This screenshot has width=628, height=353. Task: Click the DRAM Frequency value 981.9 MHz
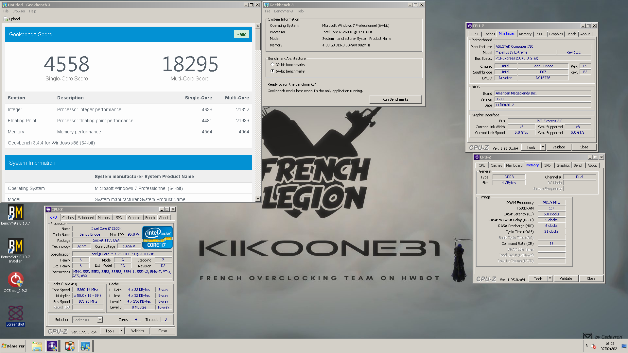click(x=551, y=202)
